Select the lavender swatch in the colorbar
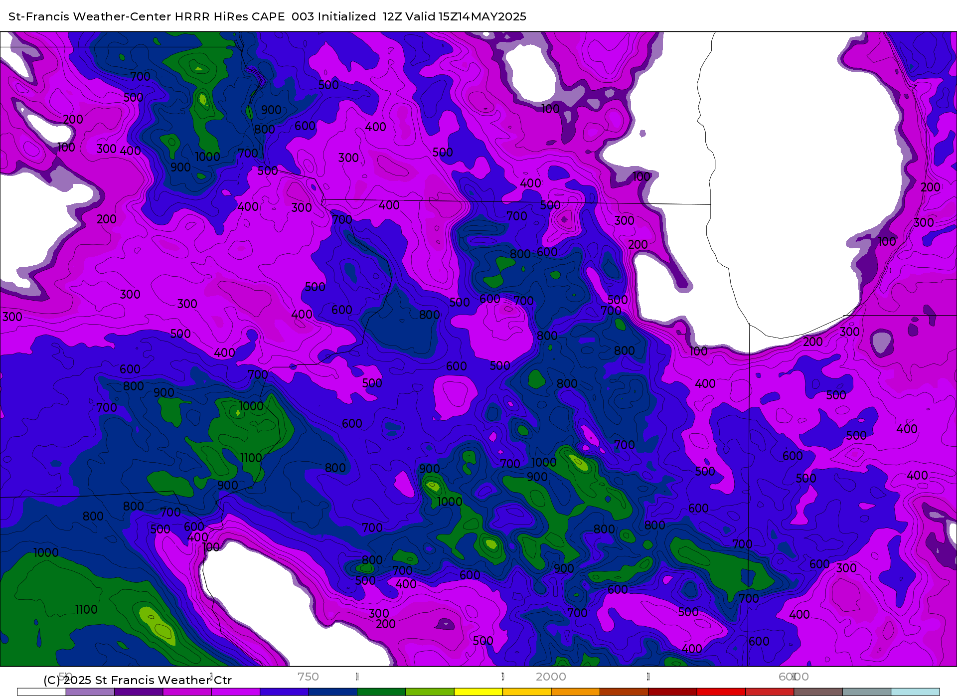Screen dimensions: 957x698 [x=90, y=692]
